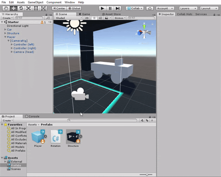Toggle scene audio speaker icon

100,18
